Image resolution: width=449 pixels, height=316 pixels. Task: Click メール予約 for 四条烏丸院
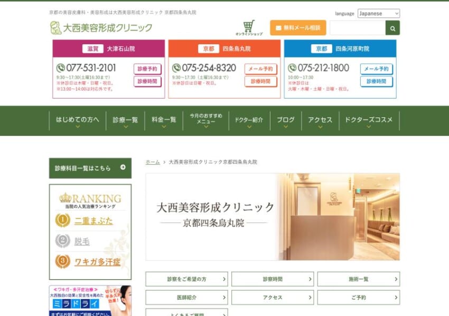point(260,69)
